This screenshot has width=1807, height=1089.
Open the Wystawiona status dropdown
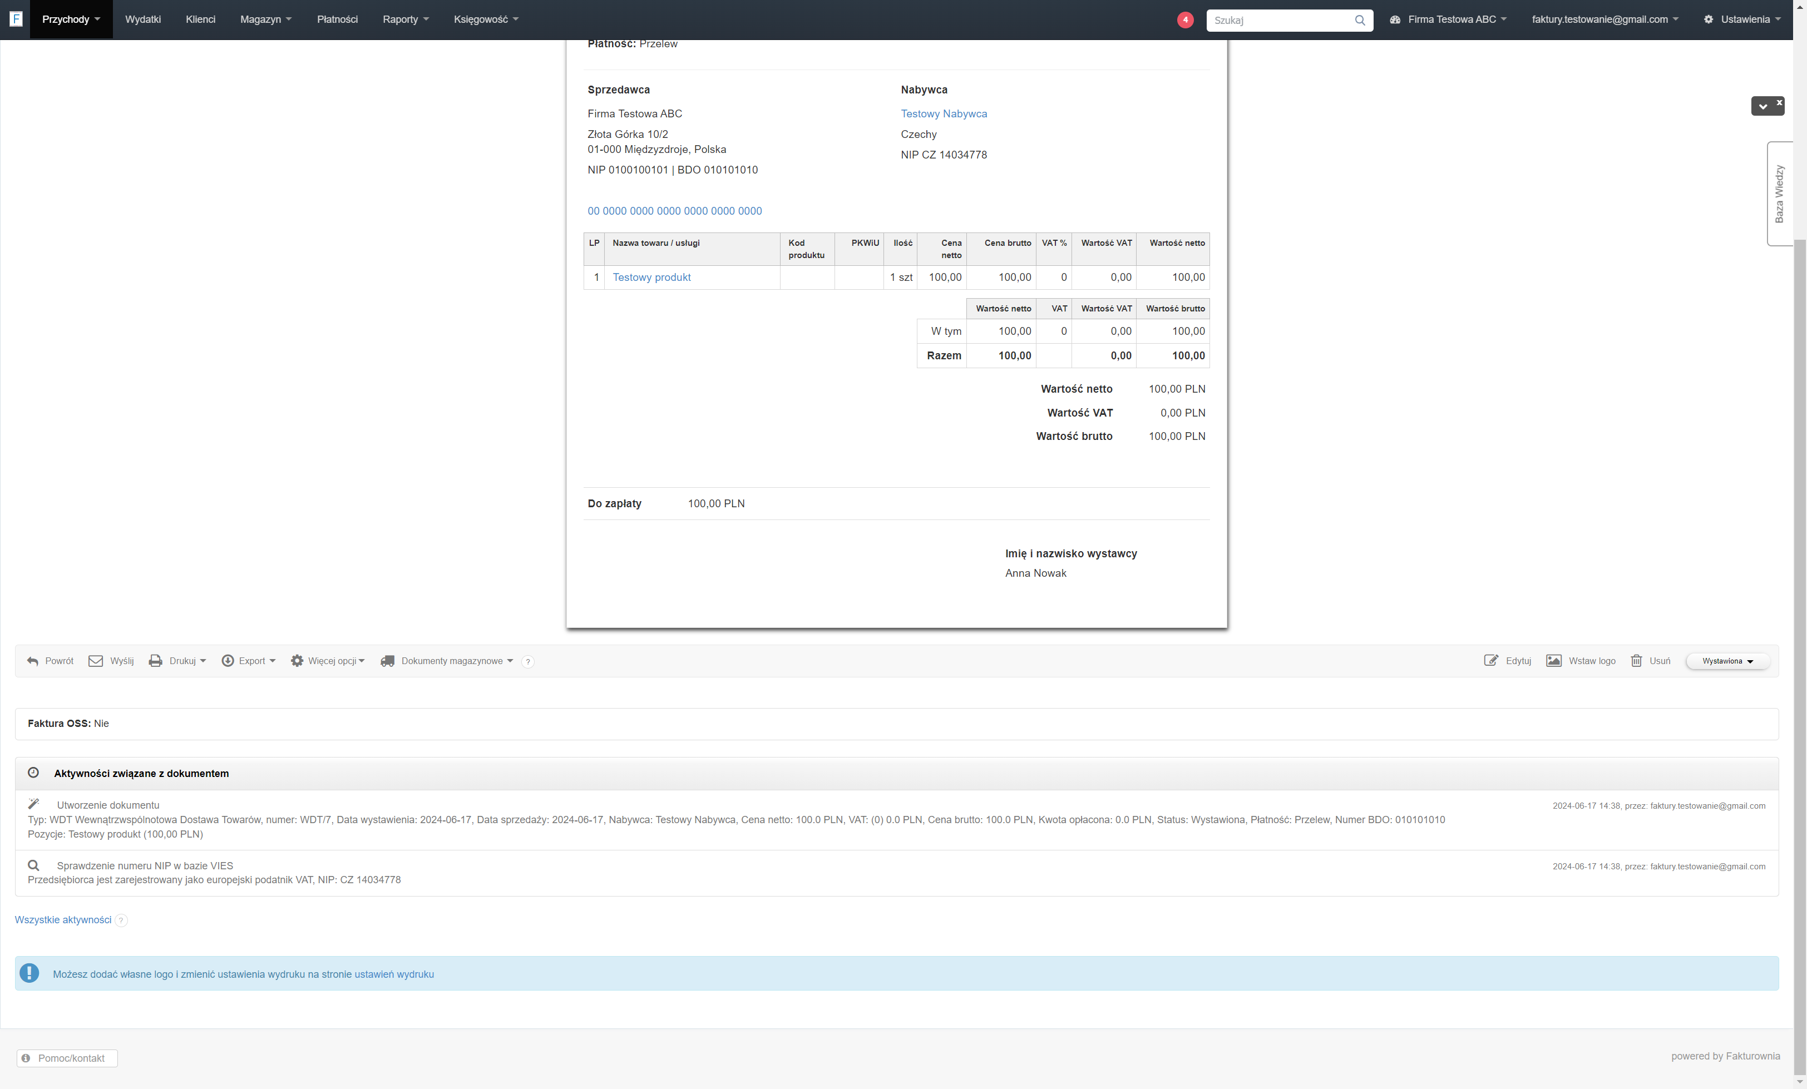tap(1727, 661)
